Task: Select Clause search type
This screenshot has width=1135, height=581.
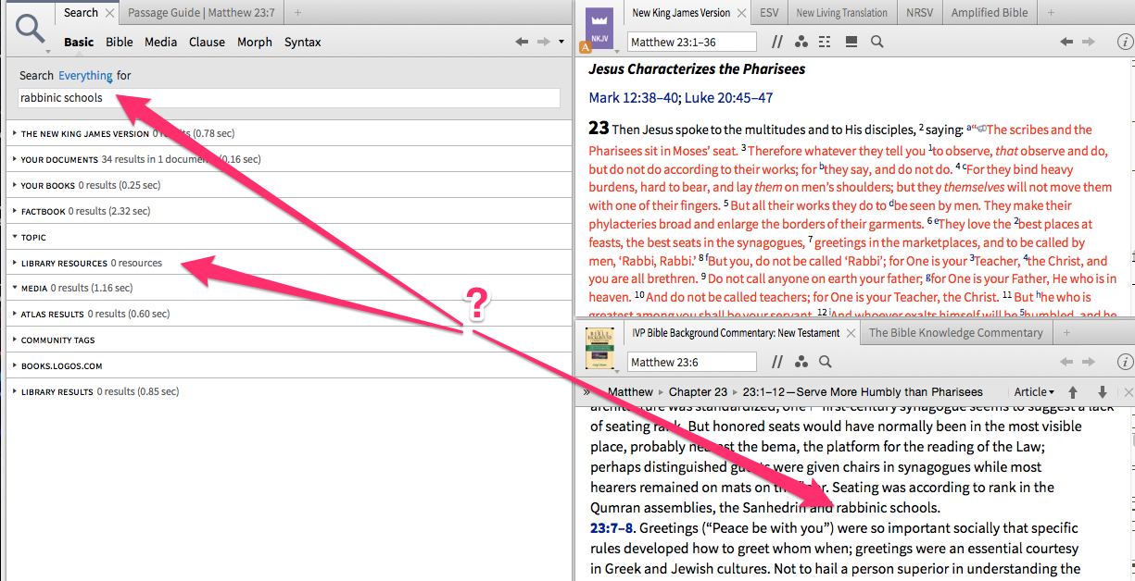Action: [208, 42]
